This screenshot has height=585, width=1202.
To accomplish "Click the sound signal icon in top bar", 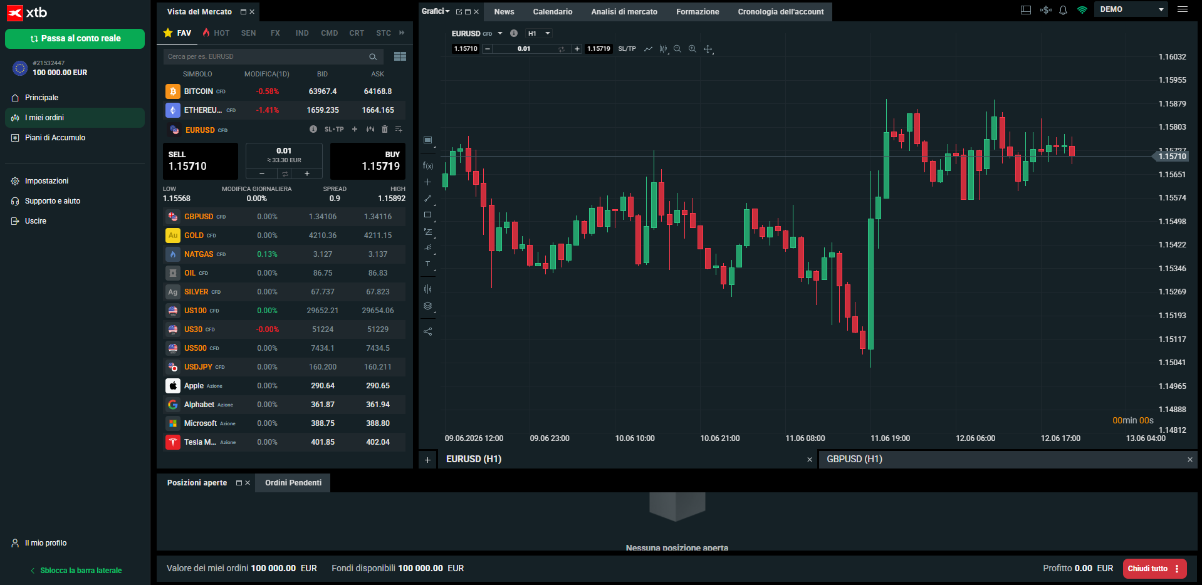I will point(1045,10).
